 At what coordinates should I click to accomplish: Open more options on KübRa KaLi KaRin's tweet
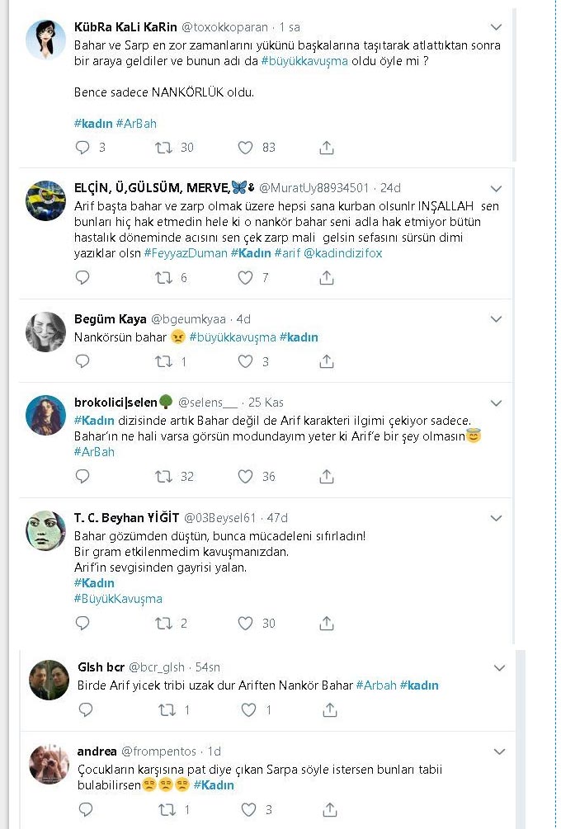coord(496,27)
